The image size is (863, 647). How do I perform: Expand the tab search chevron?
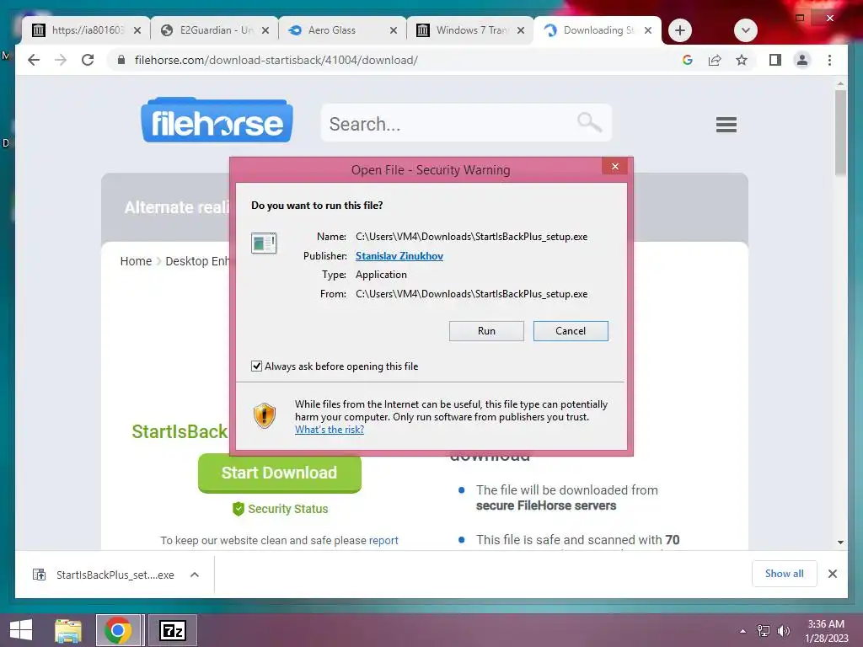tap(746, 30)
